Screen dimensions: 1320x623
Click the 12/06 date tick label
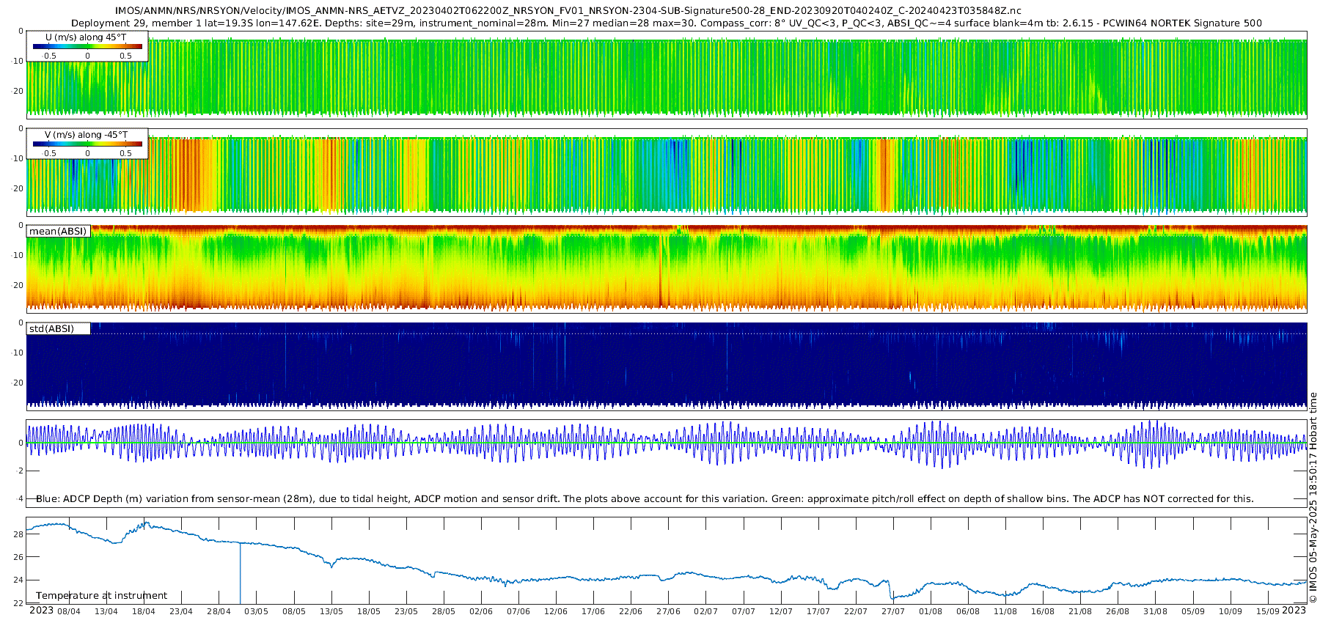tap(556, 611)
